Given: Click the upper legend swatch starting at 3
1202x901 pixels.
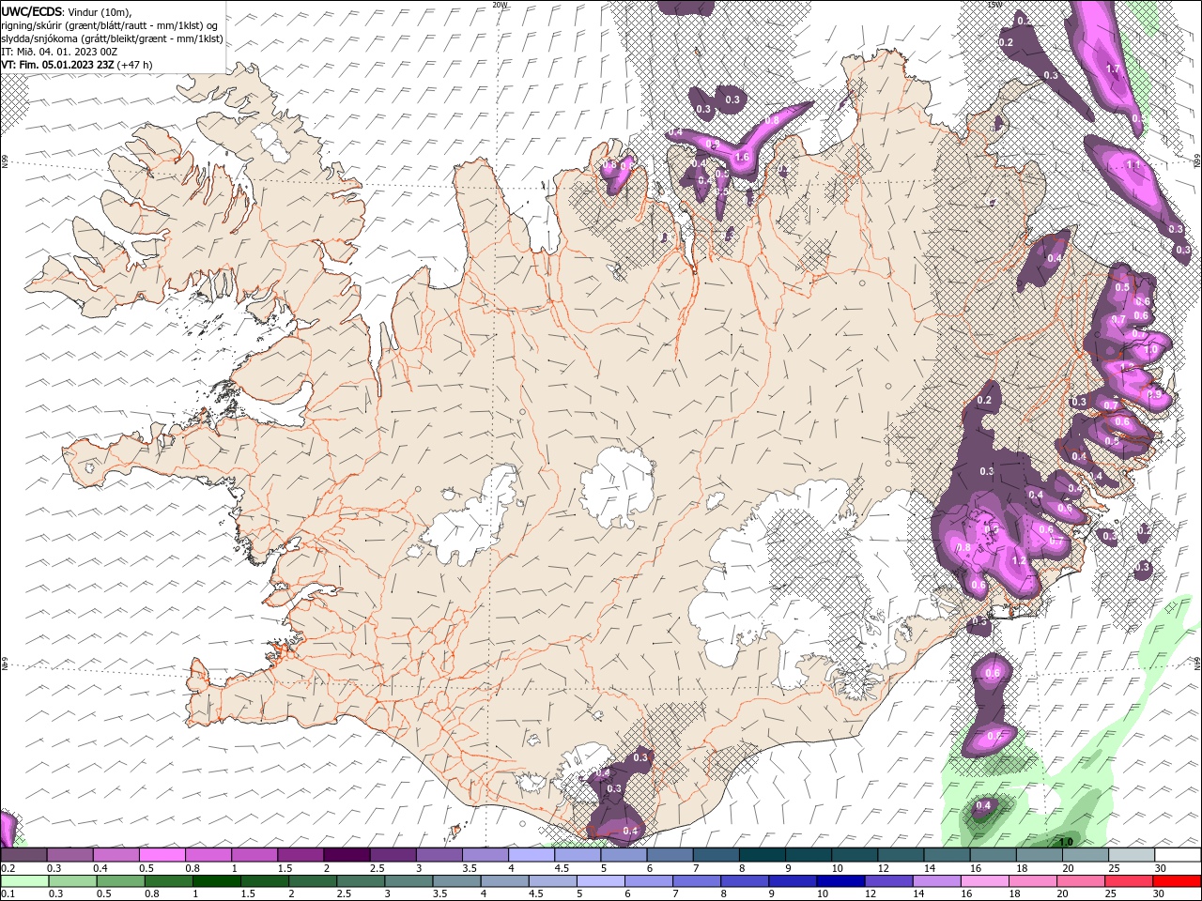Looking at the screenshot, I should pos(439,855).
